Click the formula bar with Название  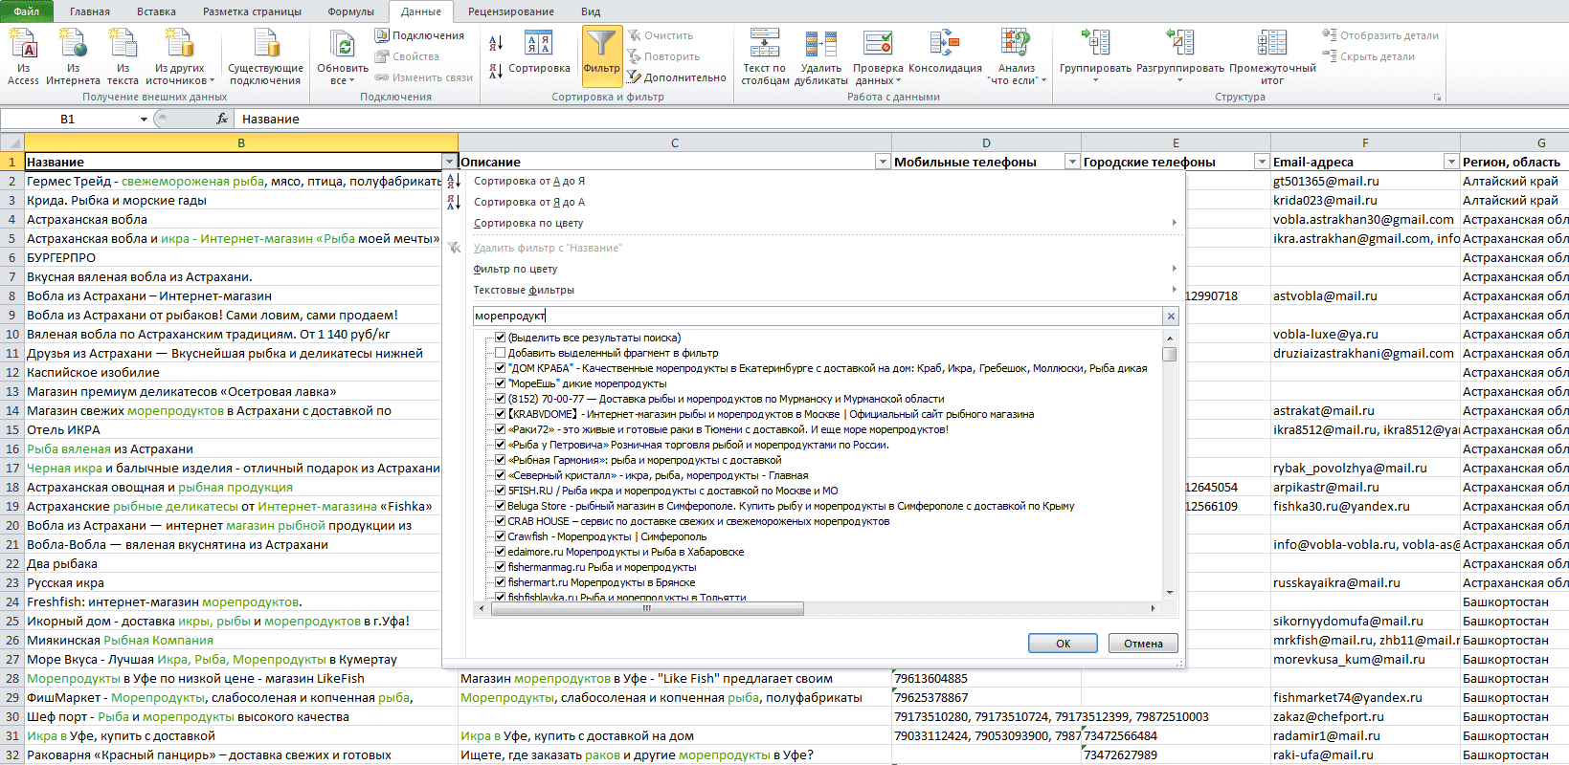tap(900, 119)
